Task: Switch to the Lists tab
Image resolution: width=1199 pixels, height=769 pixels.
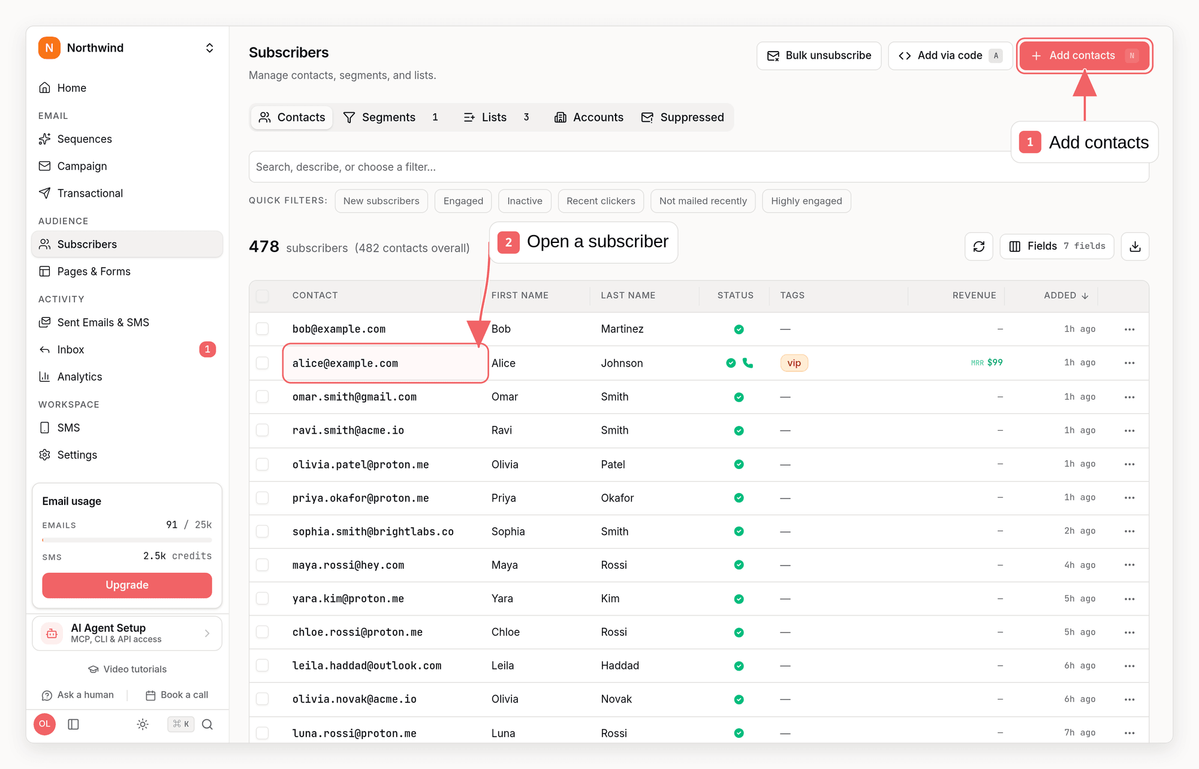Action: tap(496, 118)
